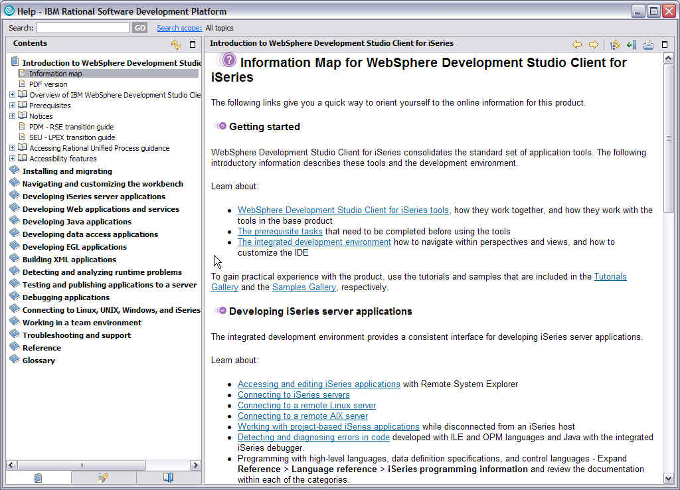Open the Search scope link
680x490 pixels.
(x=179, y=28)
